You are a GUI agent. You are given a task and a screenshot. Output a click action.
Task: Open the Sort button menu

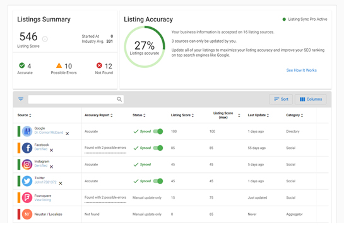pos(281,99)
